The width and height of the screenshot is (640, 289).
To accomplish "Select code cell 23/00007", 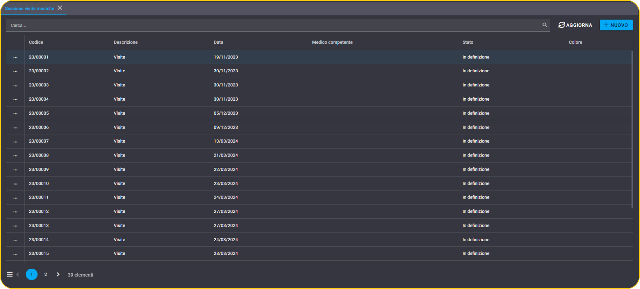I will pyautogui.click(x=39, y=141).
